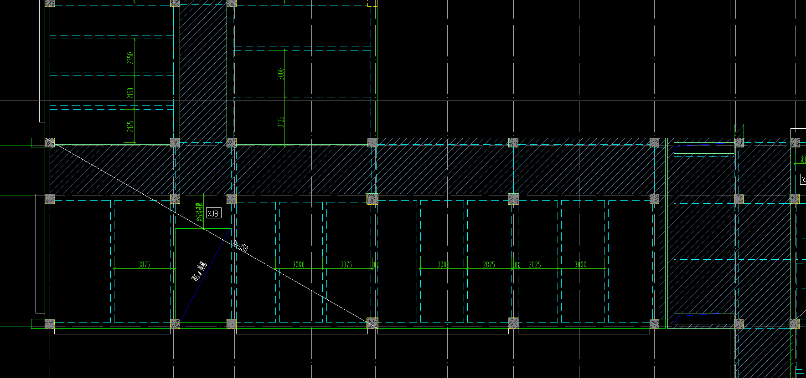This screenshot has height=378, width=806.
Task: Click the 3075 dimension text
Action: [346, 264]
